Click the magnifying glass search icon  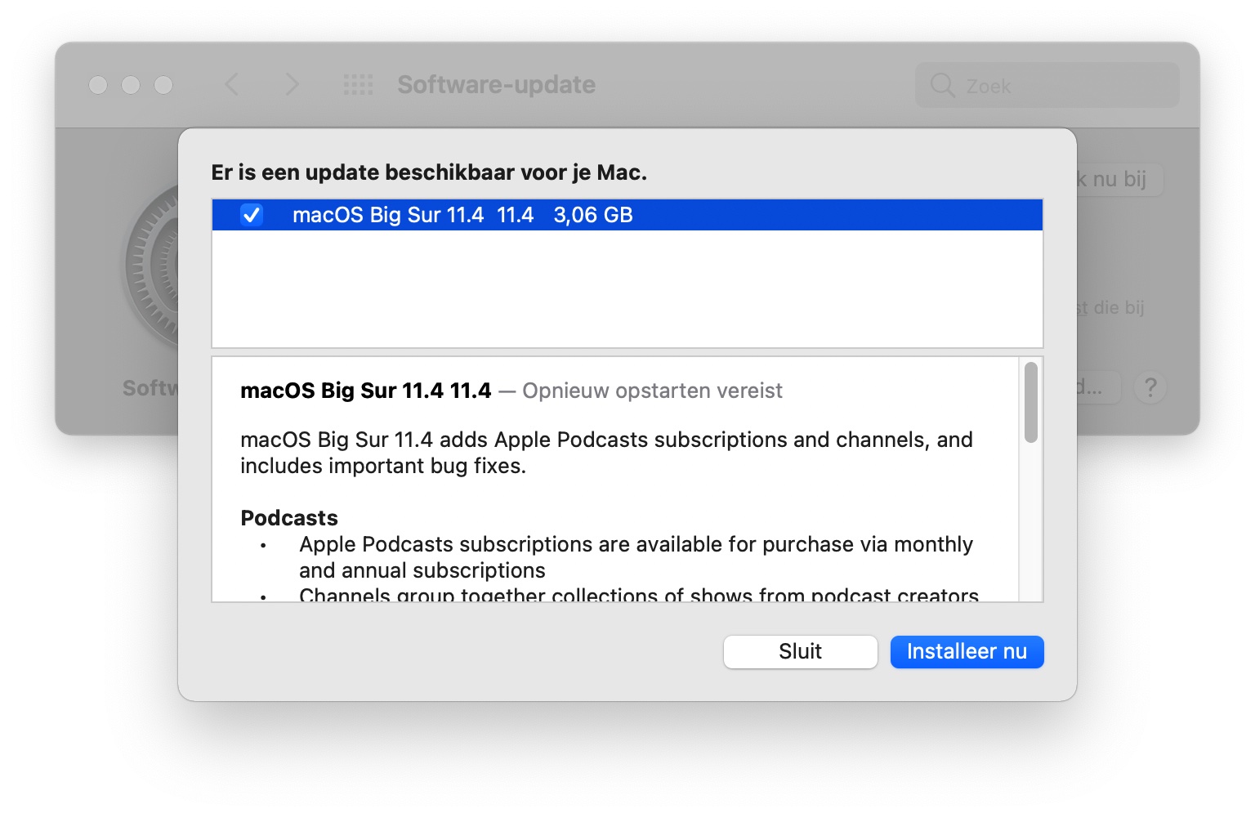point(942,85)
